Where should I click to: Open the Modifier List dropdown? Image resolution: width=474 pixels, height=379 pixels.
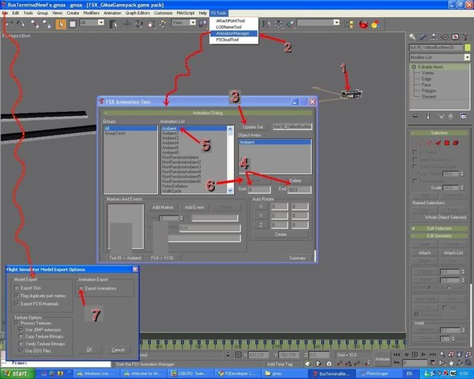pos(467,57)
